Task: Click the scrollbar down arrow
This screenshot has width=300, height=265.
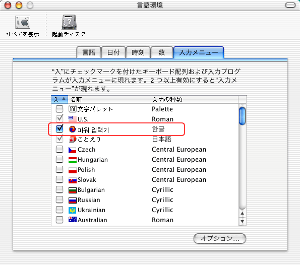Action: pos(242,221)
